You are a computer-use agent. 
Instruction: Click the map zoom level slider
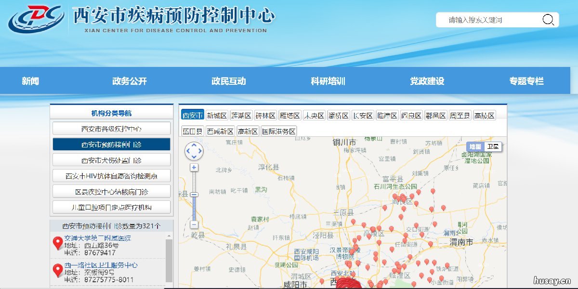point(194,195)
